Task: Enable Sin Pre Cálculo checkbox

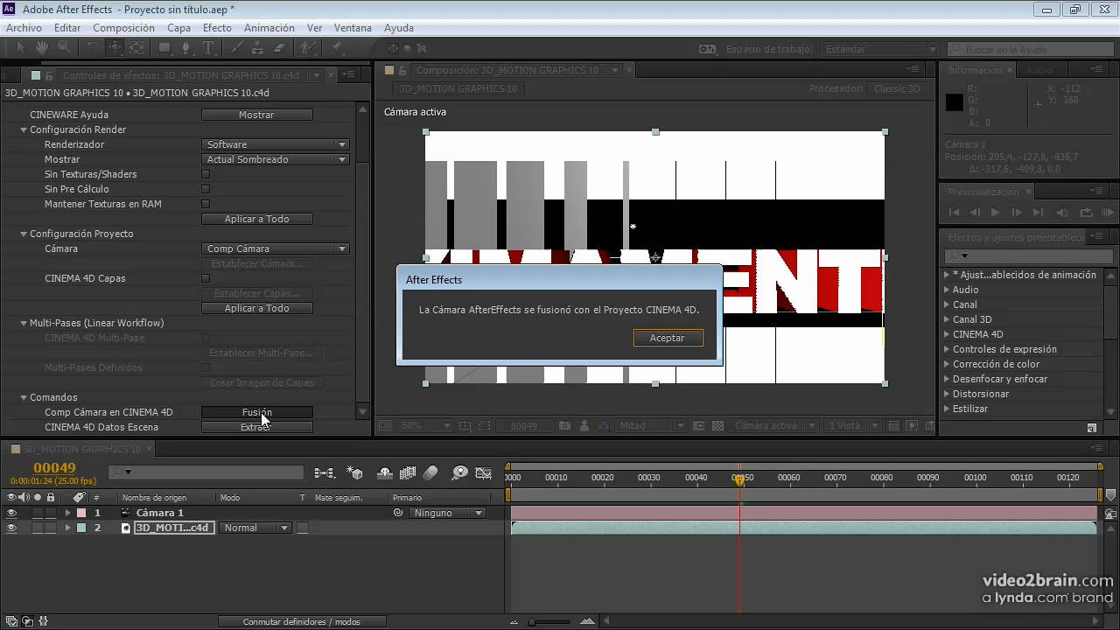Action: [206, 189]
